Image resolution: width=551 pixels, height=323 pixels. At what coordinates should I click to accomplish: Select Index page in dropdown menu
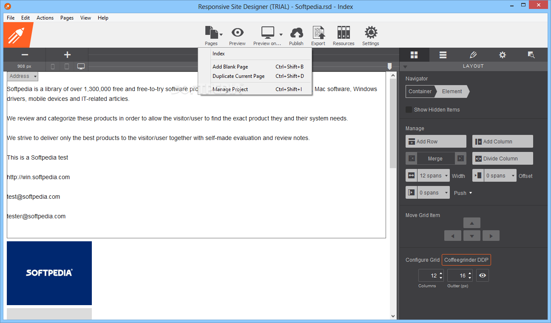point(255,54)
